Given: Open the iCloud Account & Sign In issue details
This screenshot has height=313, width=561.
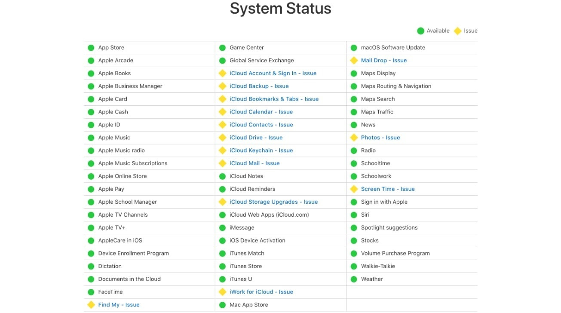Looking at the screenshot, I should click(273, 73).
